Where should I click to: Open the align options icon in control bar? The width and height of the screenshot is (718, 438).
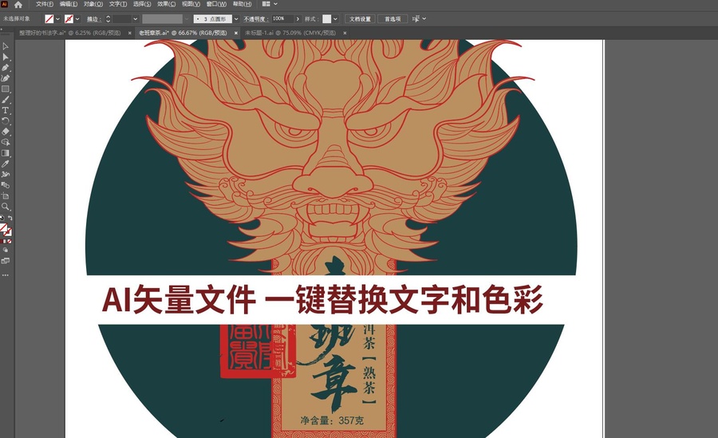419,19
